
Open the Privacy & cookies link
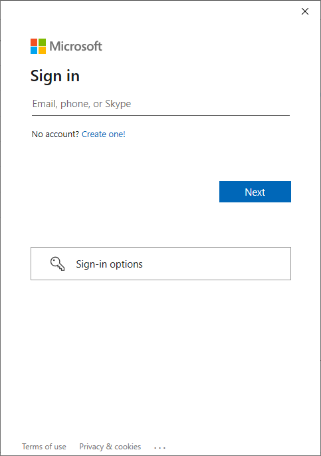pos(110,447)
